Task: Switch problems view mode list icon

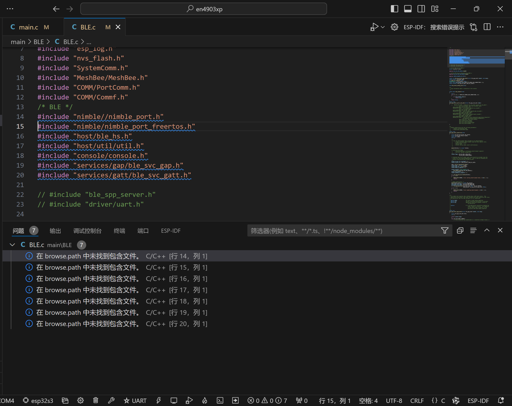Action: tap(474, 230)
